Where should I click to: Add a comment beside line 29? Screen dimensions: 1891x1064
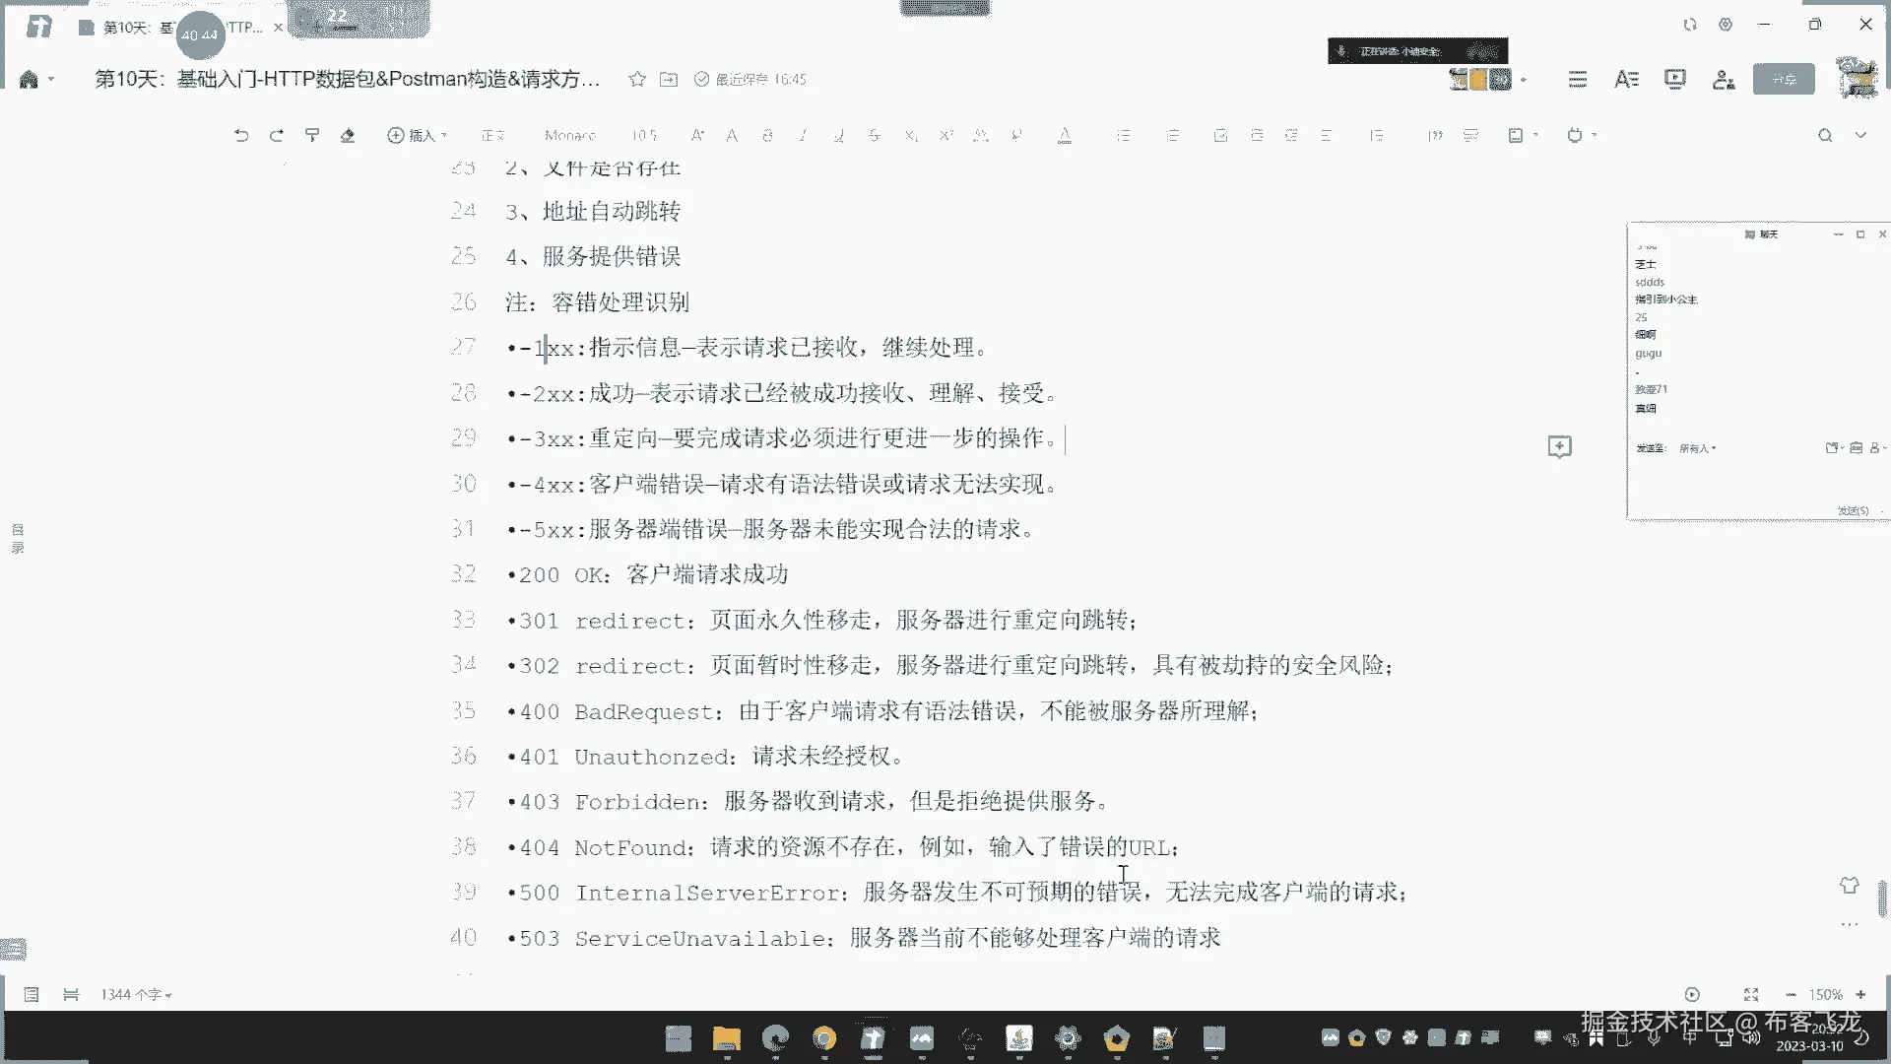(1559, 447)
